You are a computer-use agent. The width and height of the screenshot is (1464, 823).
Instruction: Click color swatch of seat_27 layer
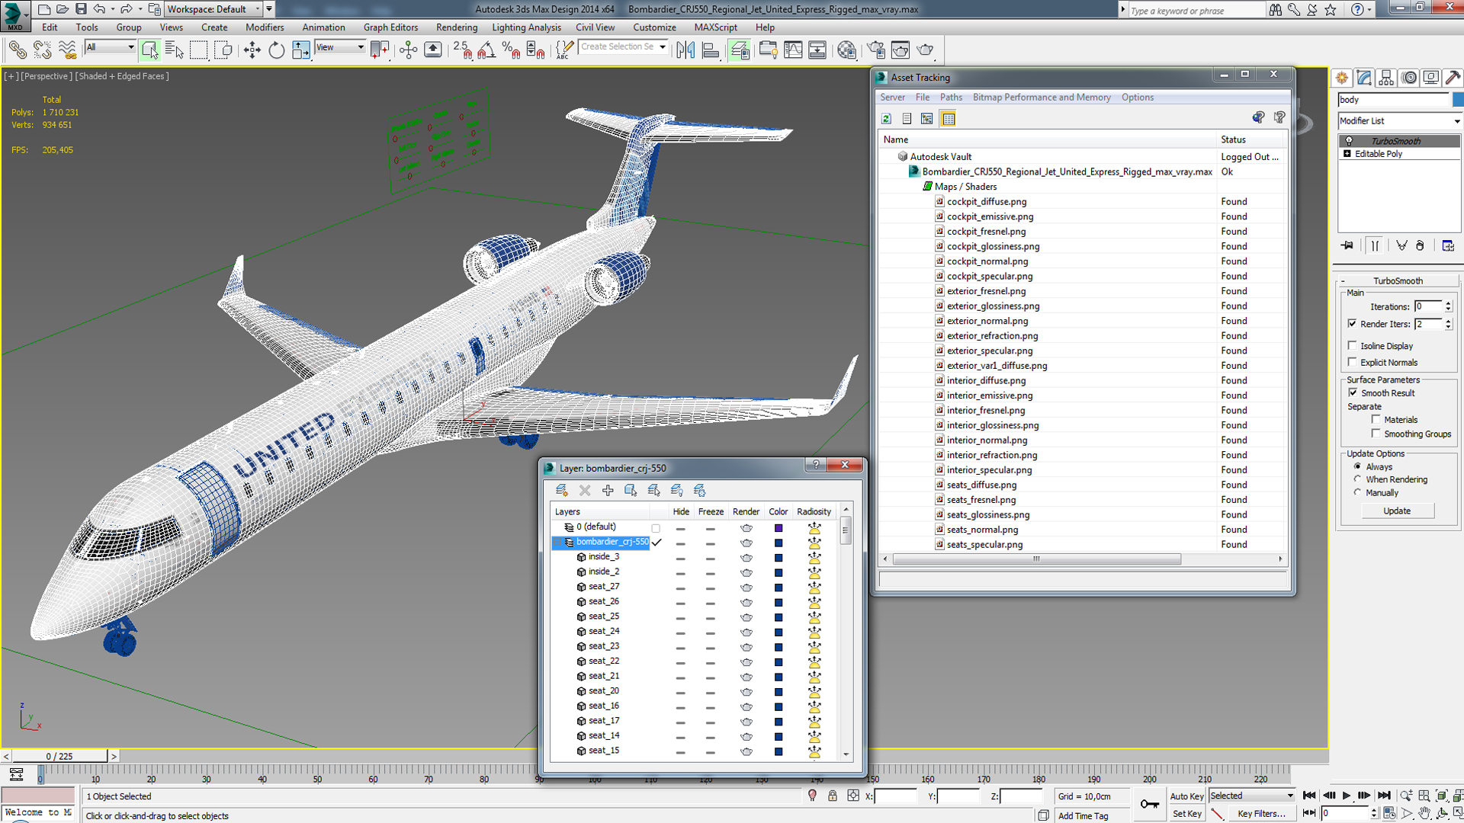point(779,587)
